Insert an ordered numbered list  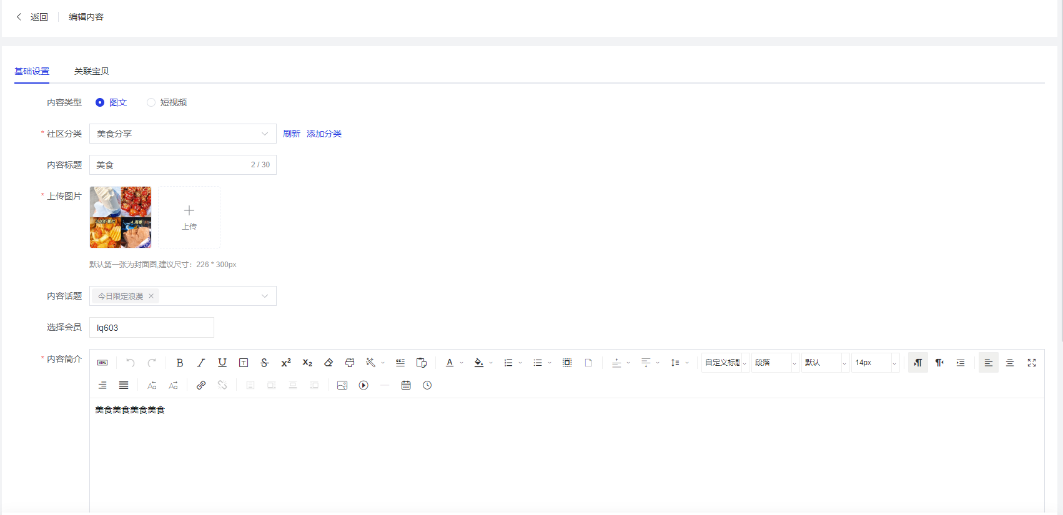[508, 363]
